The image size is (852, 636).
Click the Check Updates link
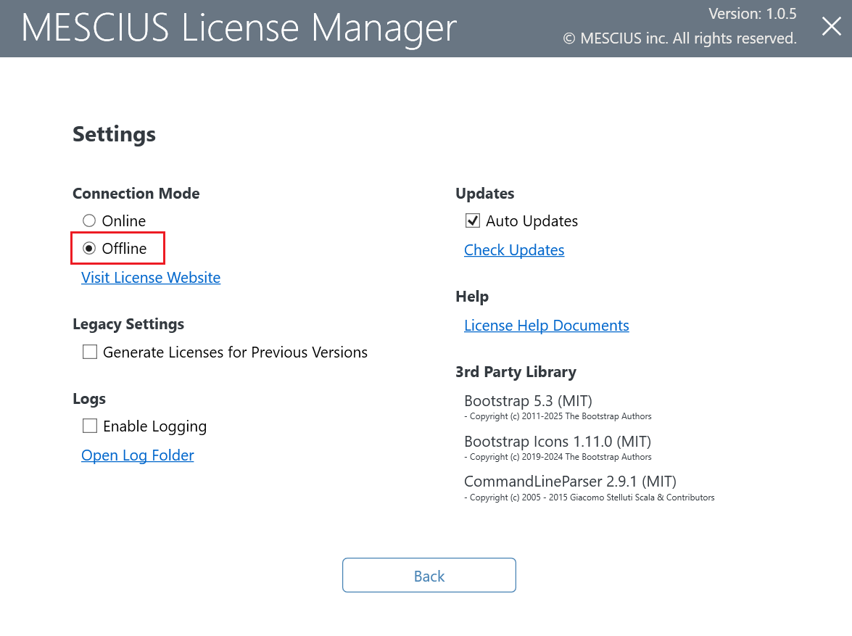[514, 250]
